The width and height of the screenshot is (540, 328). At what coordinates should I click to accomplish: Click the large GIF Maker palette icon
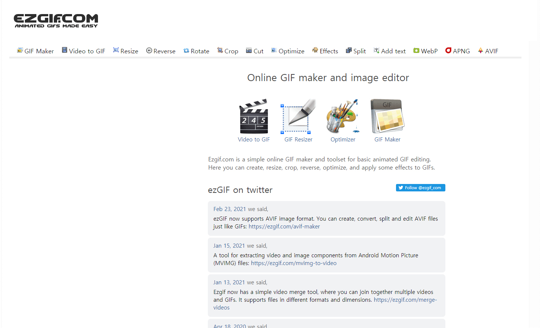(x=387, y=116)
